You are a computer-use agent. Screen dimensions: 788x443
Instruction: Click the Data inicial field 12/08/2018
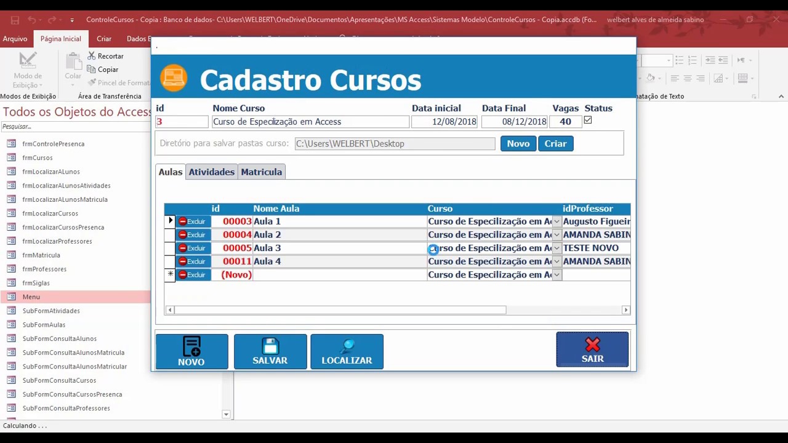(x=444, y=122)
